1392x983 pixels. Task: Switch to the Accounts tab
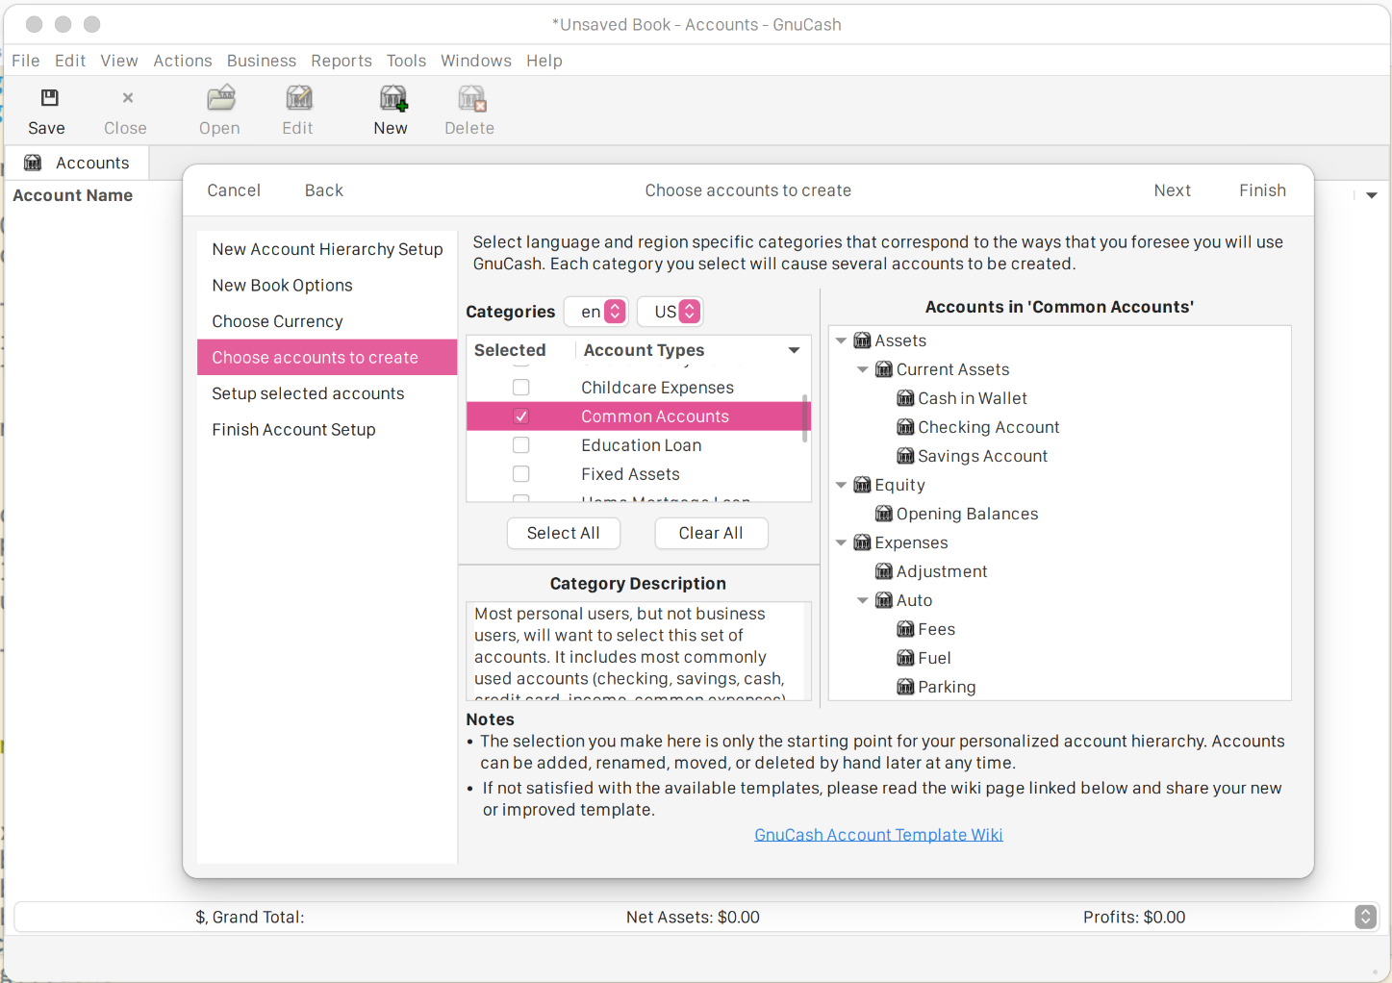[92, 162]
